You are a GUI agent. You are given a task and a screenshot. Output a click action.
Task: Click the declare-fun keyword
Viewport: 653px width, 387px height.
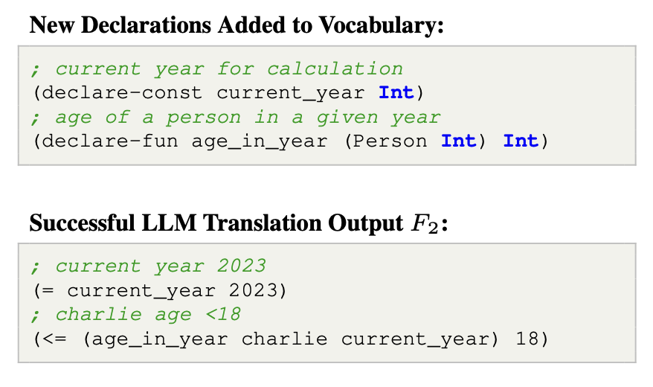(111, 141)
